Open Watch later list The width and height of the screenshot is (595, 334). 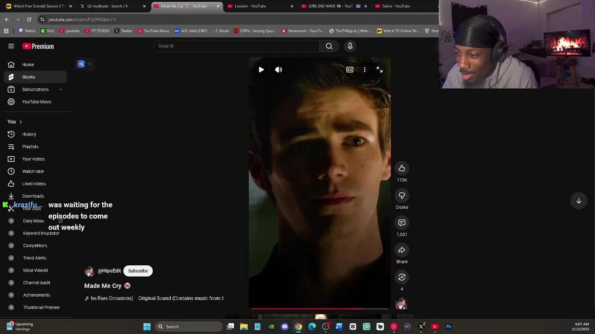[35, 171]
